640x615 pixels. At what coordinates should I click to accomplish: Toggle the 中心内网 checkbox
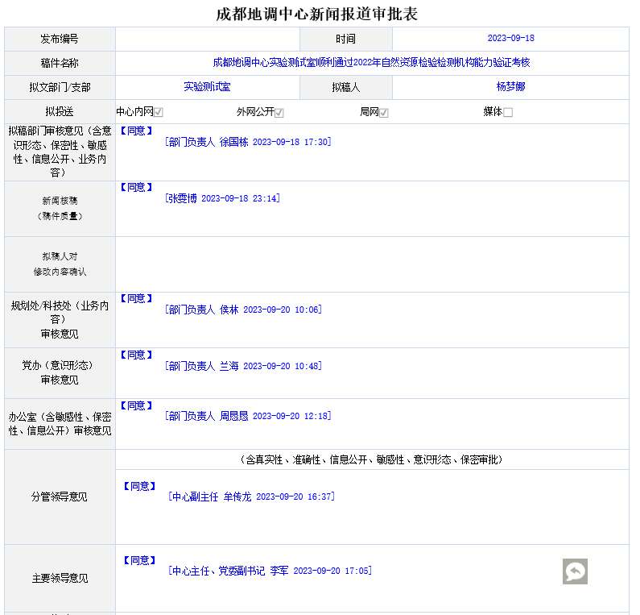tap(159, 113)
